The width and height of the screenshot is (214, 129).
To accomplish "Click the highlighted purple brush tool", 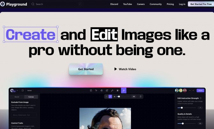I will pos(124,90).
